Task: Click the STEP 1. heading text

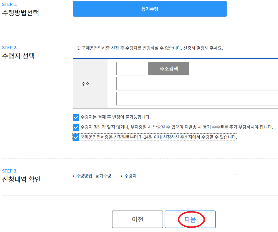Action: click(10, 4)
